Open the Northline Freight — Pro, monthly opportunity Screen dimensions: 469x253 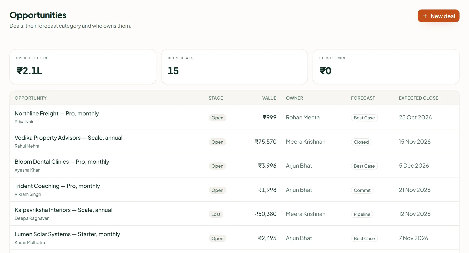[x=57, y=113]
